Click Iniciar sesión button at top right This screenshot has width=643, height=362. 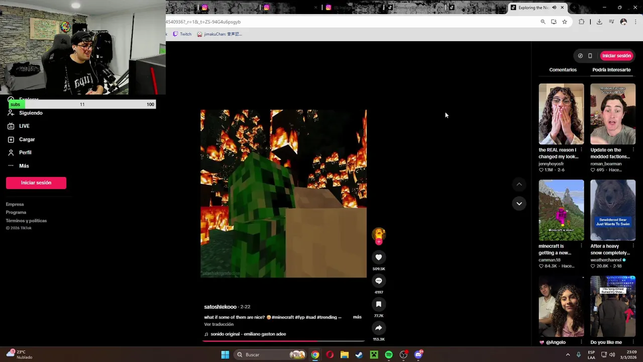616,56
